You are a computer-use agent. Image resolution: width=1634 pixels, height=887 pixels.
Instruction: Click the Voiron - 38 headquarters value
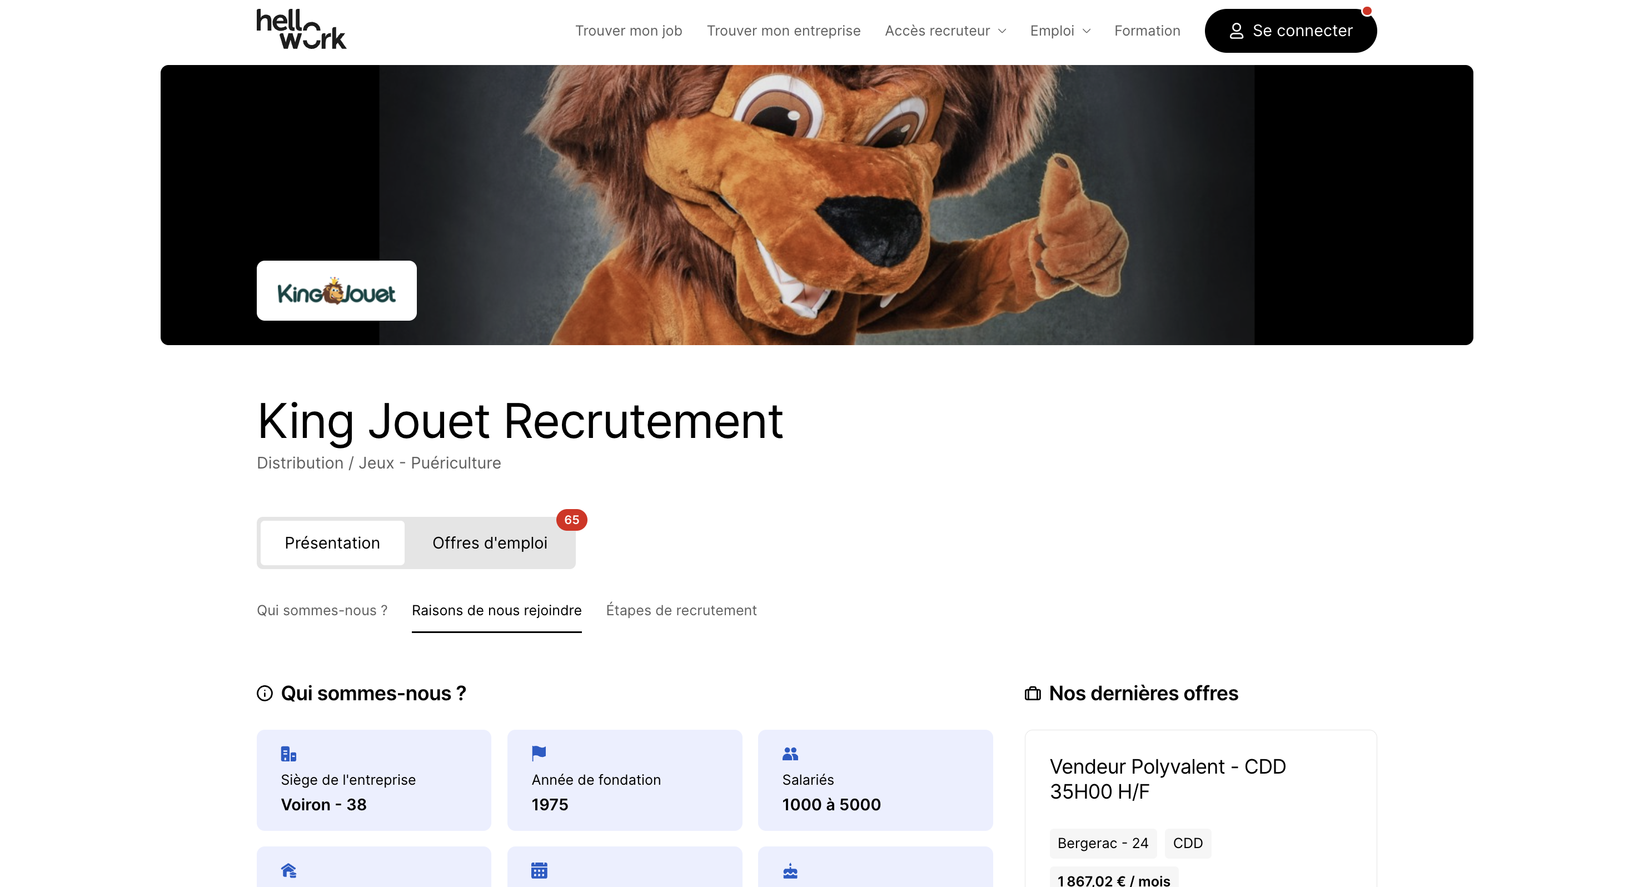pyautogui.click(x=323, y=805)
